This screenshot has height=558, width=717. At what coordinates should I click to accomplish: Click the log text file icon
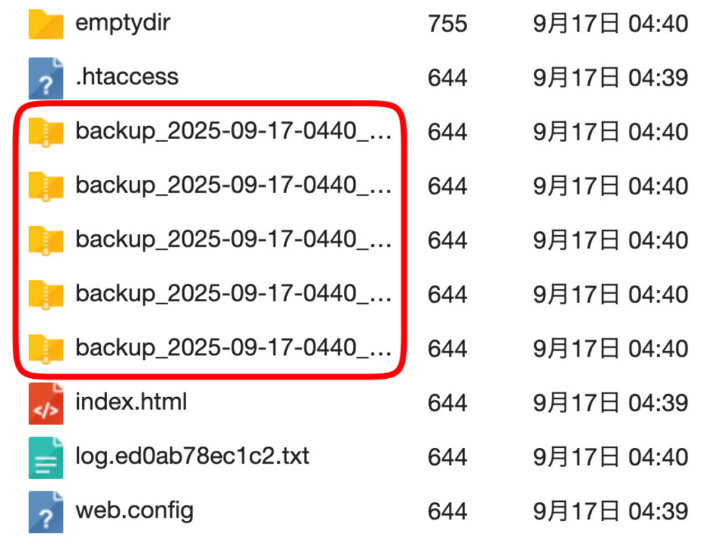tap(46, 457)
